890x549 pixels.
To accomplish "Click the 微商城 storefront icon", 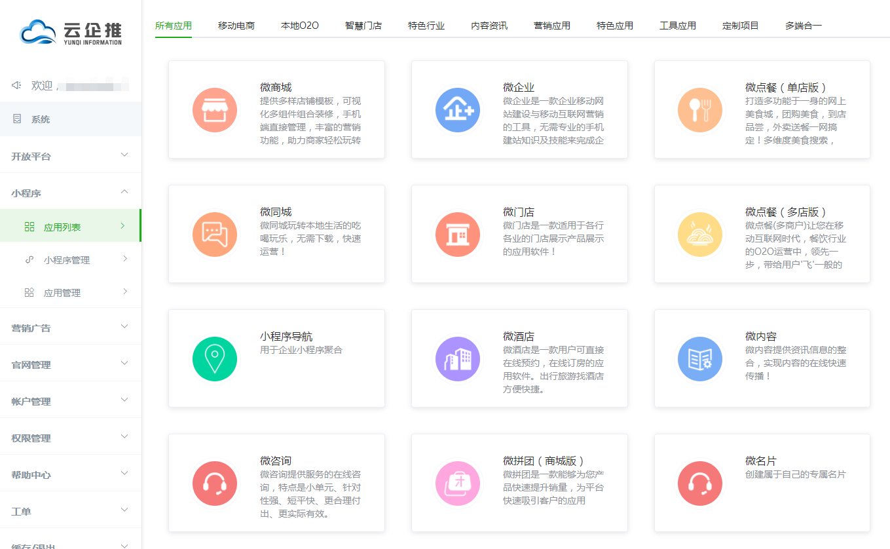I will 214,110.
